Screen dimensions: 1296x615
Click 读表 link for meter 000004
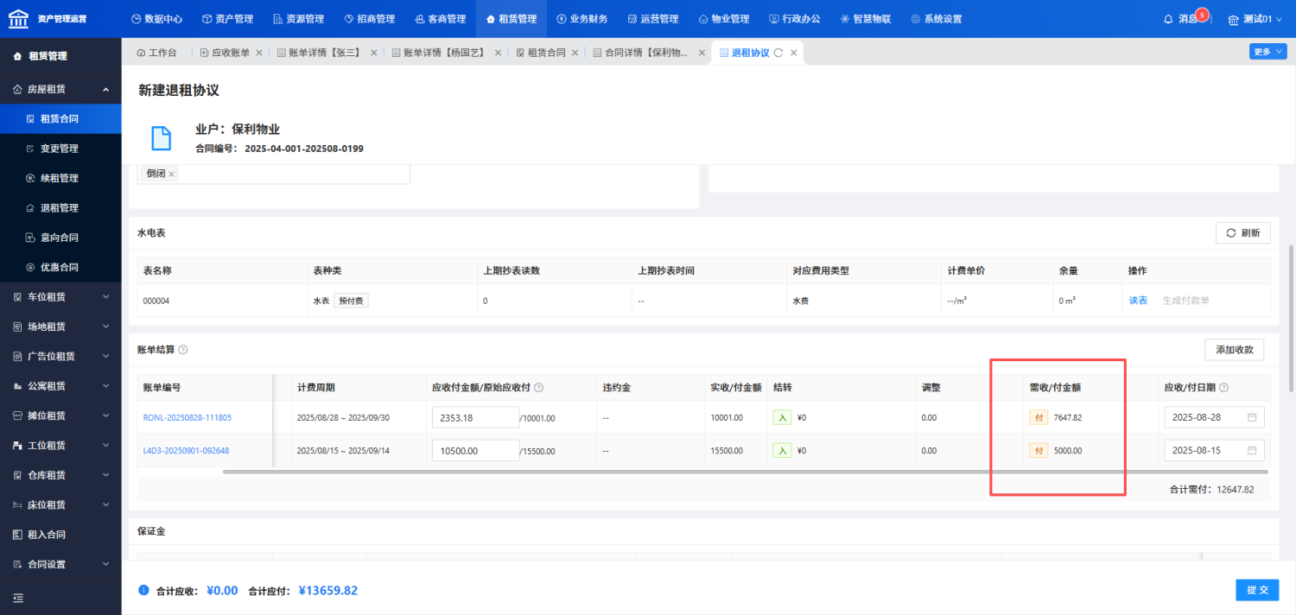1138,301
